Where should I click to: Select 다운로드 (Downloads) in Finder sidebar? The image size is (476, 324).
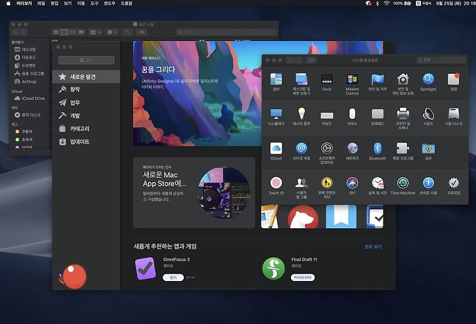tap(25, 57)
